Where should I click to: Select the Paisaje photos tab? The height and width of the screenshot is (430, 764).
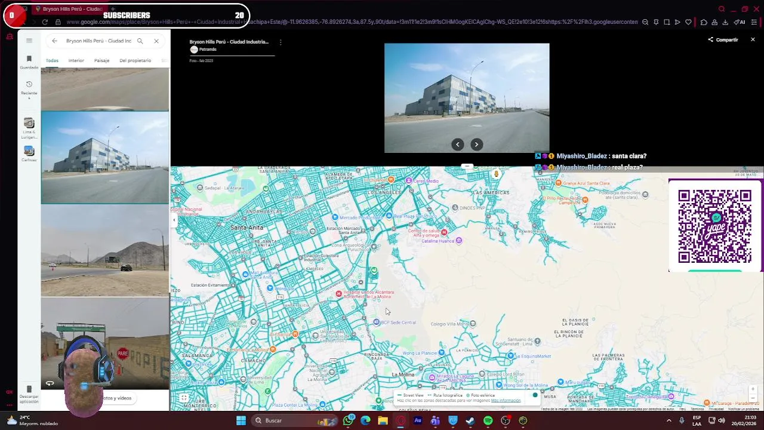point(101,60)
